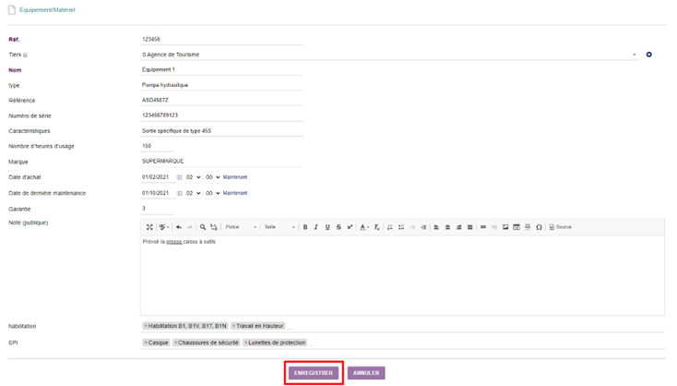Justify the text
The height and width of the screenshot is (386, 677).
click(x=469, y=227)
